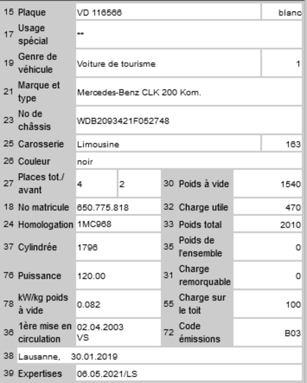Select the chassis number WDB2093421F052748
Screen dimensions: 307x383
188,121
